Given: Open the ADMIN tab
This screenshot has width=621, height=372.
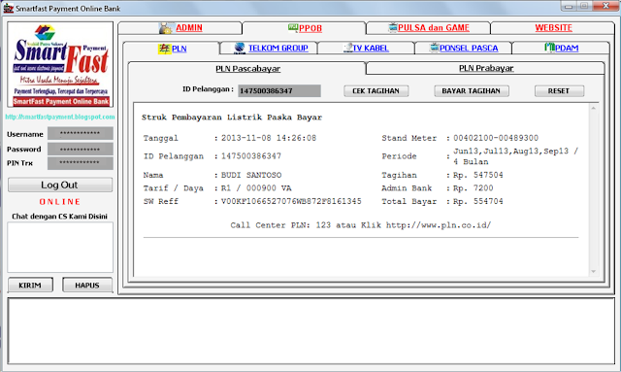Looking at the screenshot, I should [x=180, y=28].
